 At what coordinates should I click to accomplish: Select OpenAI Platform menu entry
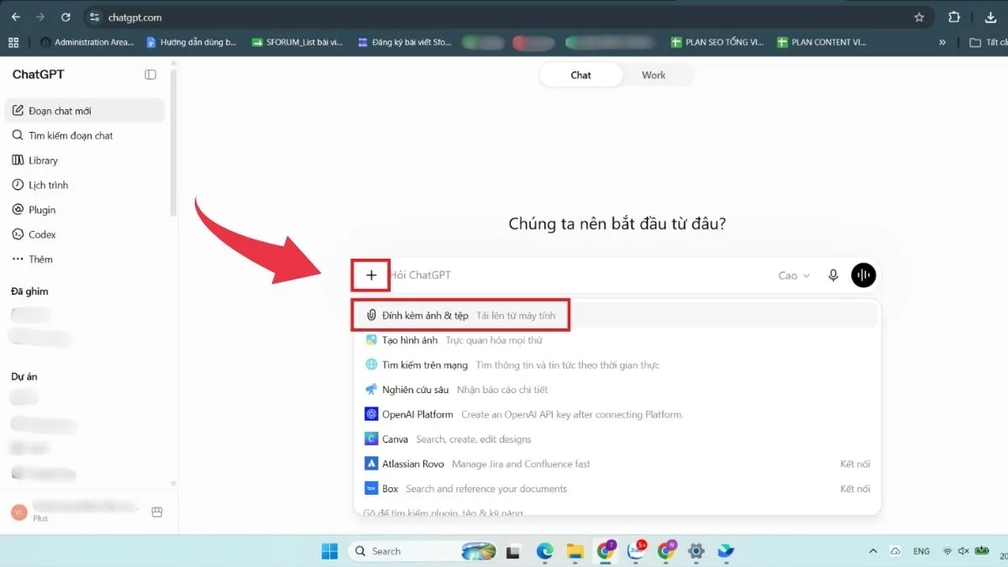pos(617,414)
